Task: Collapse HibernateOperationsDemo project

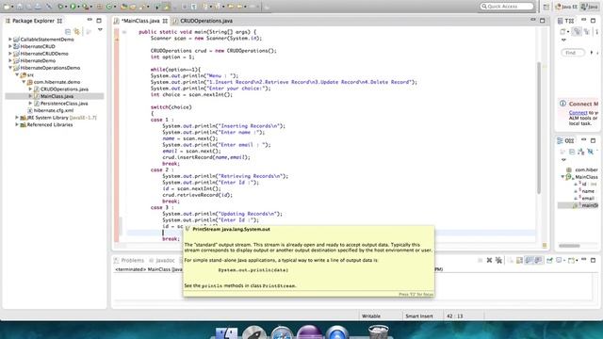Action: tap(10, 68)
